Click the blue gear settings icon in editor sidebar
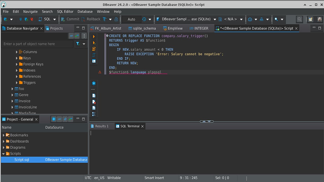 coord(94,83)
